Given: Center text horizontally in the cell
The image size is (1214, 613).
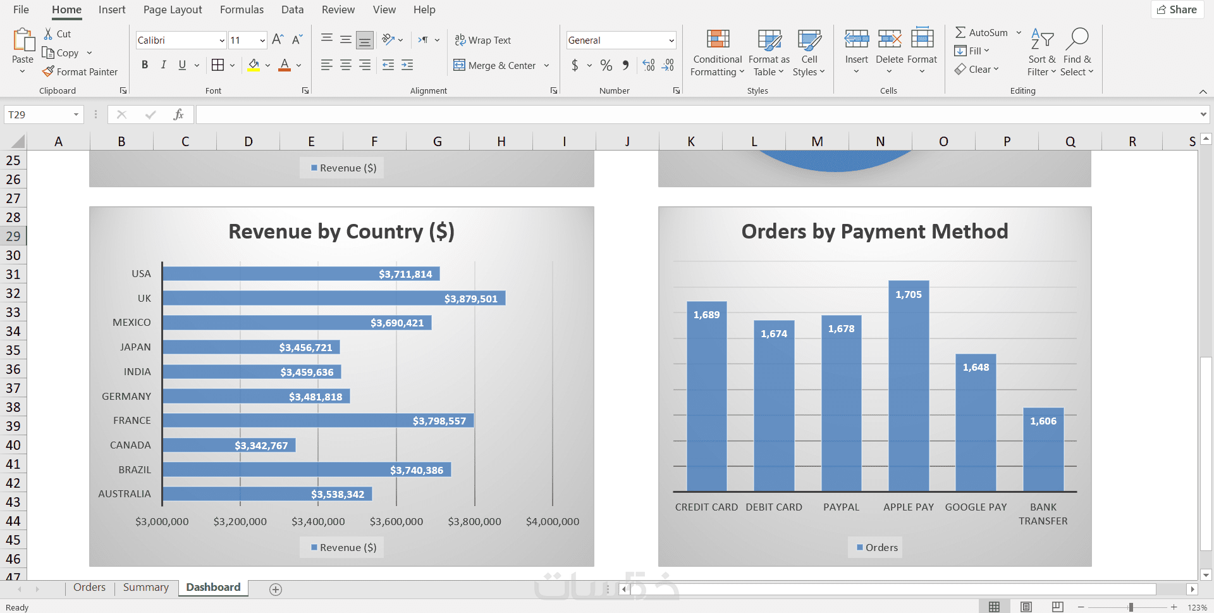Looking at the screenshot, I should [x=346, y=65].
